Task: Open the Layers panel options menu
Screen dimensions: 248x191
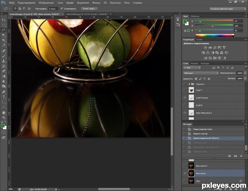Action: tap(246, 63)
